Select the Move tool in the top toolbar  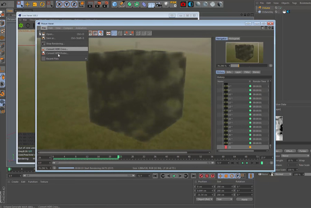click(x=27, y=4)
